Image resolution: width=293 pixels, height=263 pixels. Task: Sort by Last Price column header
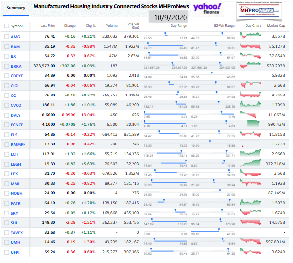pos(48,26)
